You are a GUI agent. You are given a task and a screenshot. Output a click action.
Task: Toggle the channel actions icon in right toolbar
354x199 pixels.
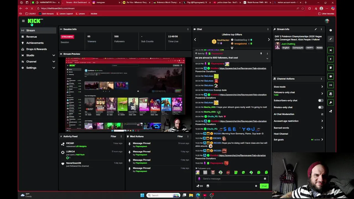pos(330,94)
